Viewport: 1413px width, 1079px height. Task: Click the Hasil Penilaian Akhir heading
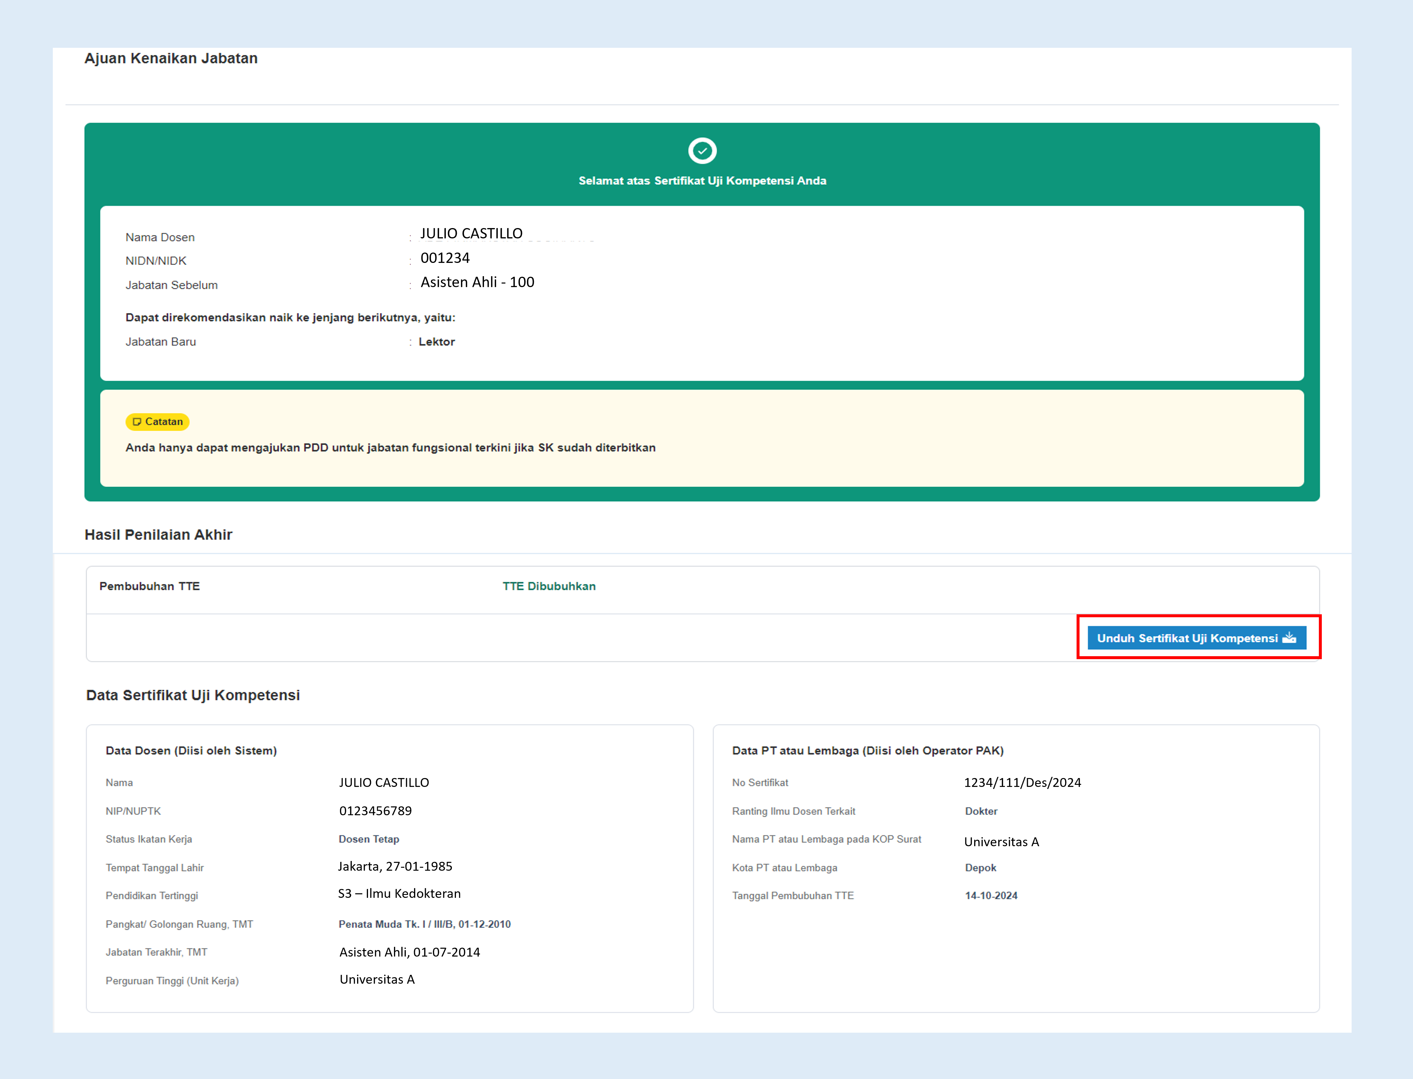point(159,535)
